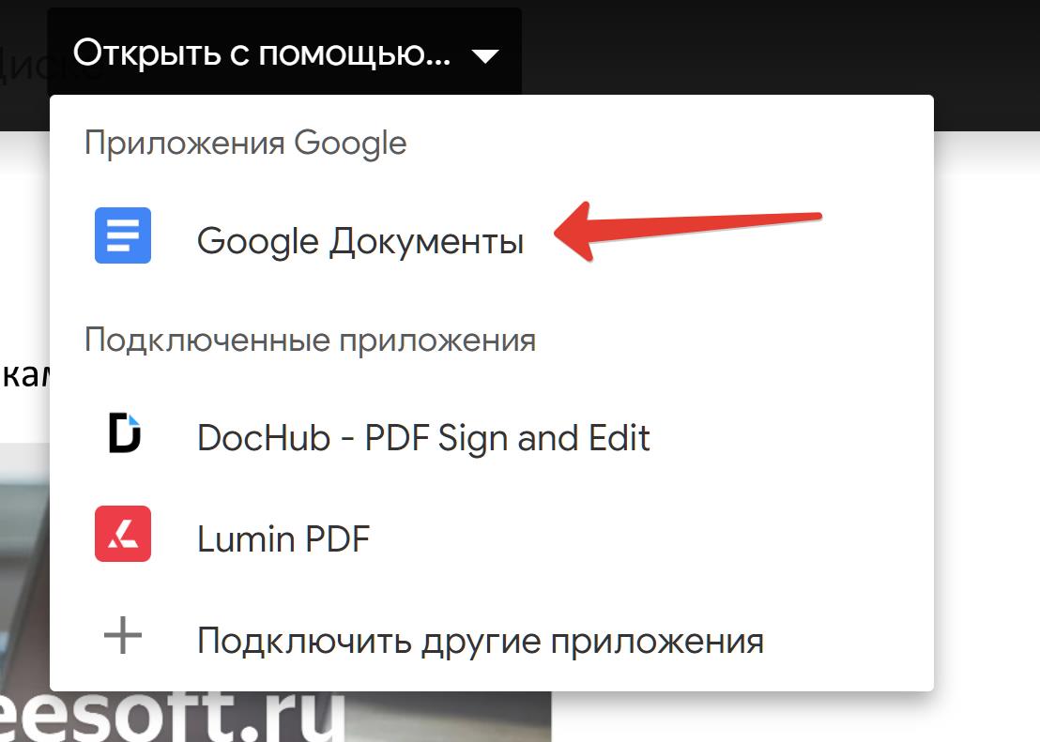Image resolution: width=1040 pixels, height=742 pixels.
Task: Click the plus icon for adding apps
Action: [122, 637]
